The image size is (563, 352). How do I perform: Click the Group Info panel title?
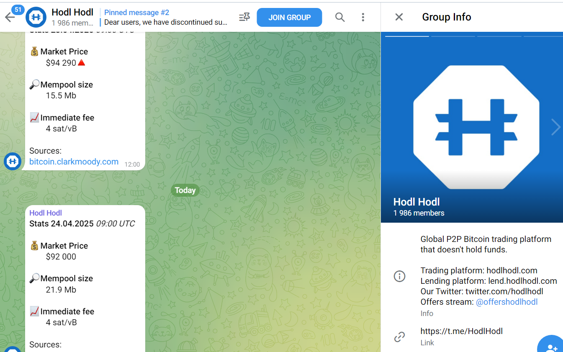447,17
